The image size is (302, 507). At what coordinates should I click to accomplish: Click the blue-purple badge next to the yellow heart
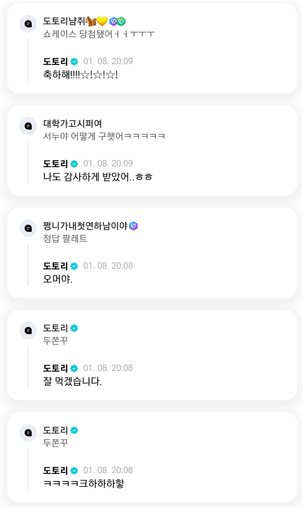click(x=113, y=21)
